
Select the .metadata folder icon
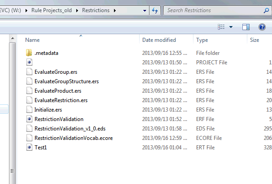29,53
